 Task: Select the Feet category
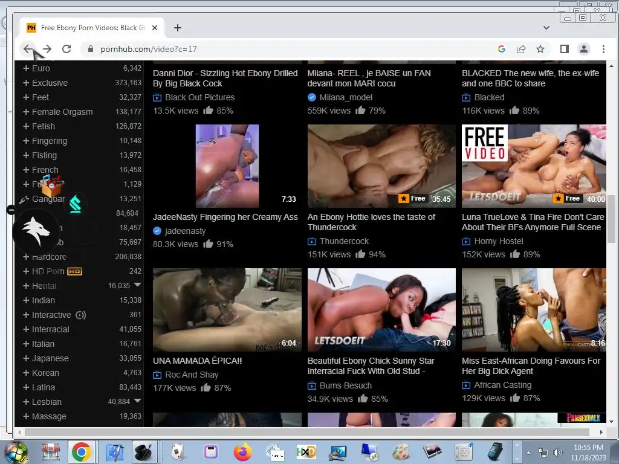(x=41, y=97)
